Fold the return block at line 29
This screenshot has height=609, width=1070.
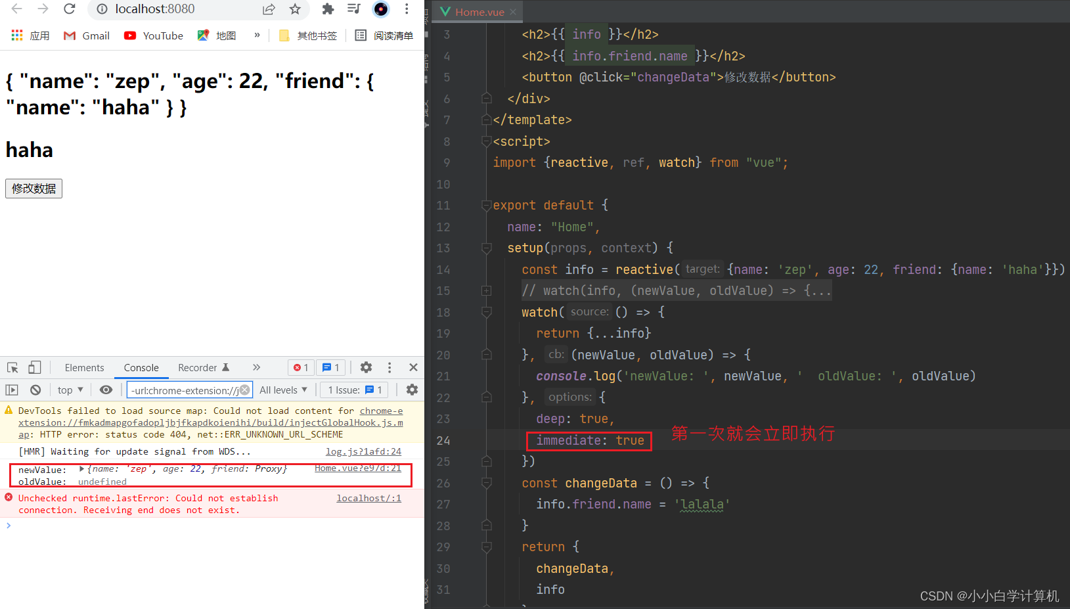tap(487, 547)
